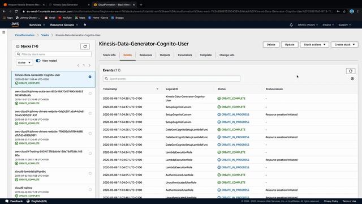Select the cloud9-sqltwo stack radio

90,190
